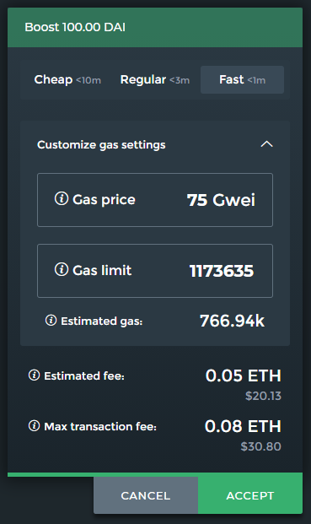Edit the 75 Gwei gas price field
The height and width of the screenshot is (524, 311).
coord(155,200)
